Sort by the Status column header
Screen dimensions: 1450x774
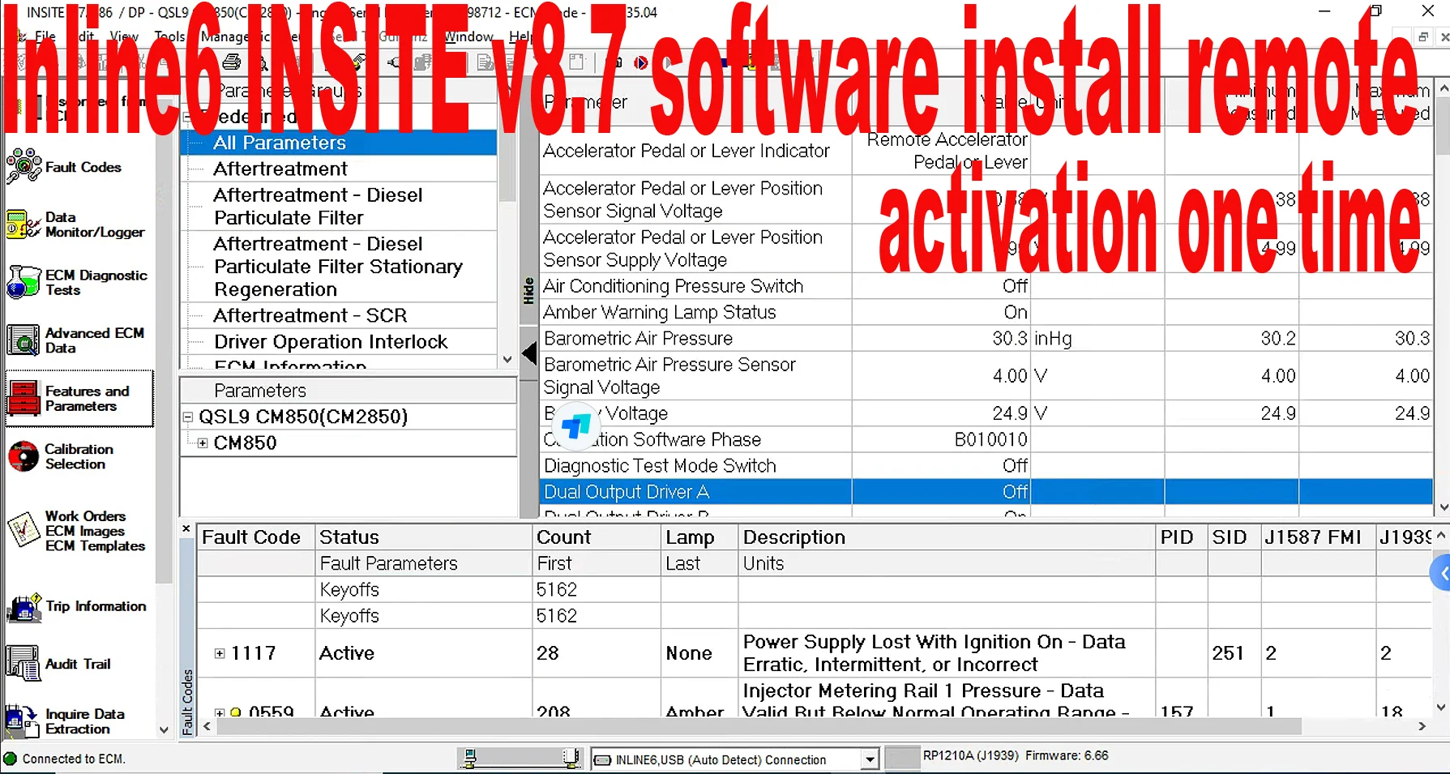click(423, 537)
